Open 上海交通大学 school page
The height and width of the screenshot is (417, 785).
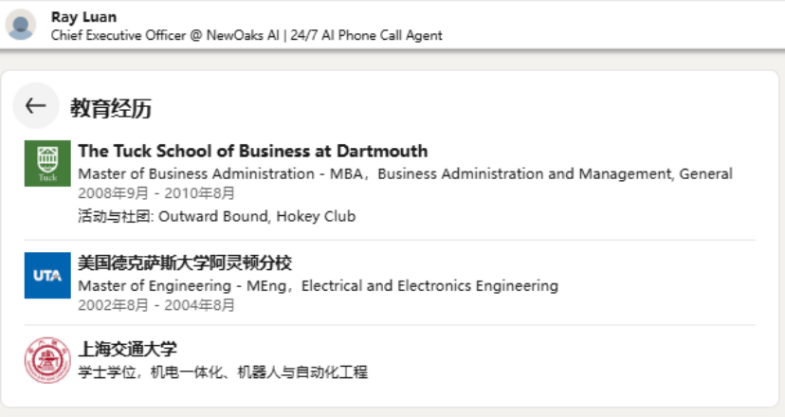(128, 349)
